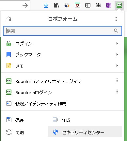Viewport: 127px width, 141px height.
Task: Click the camera screenshot toolbar icon
Action: 98,5
